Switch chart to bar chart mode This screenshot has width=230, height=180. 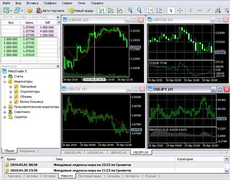102,11
